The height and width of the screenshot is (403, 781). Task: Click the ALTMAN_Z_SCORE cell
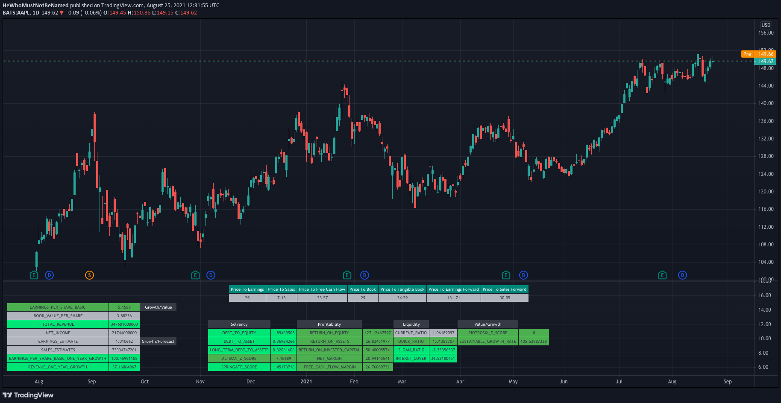click(x=239, y=359)
